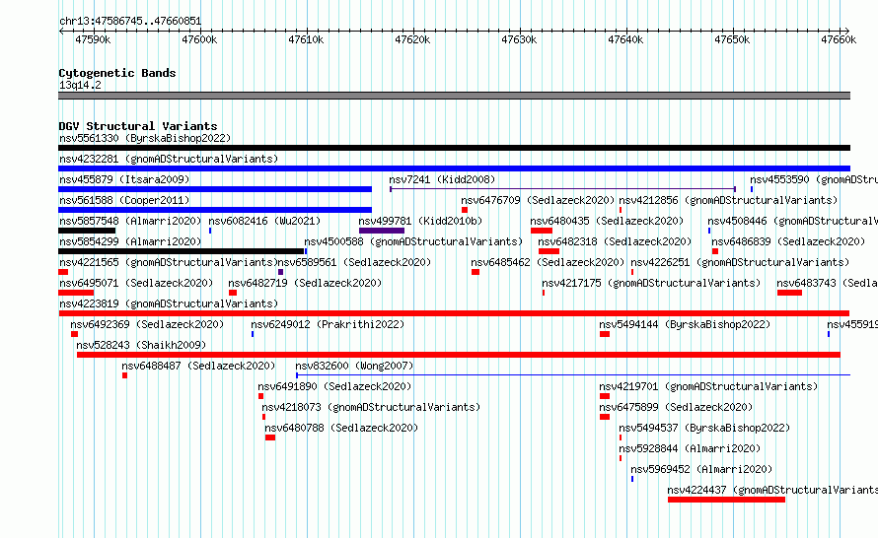
Task: Open nsv4223819 gnomAD variant label
Action: tap(169, 303)
